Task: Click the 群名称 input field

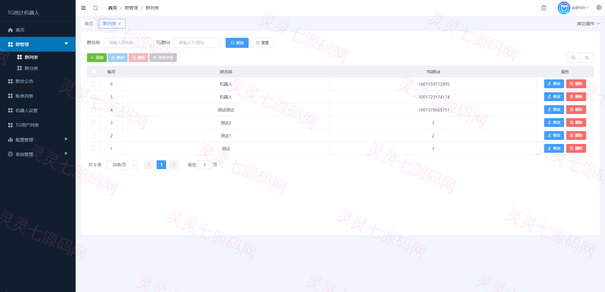Action: 128,43
